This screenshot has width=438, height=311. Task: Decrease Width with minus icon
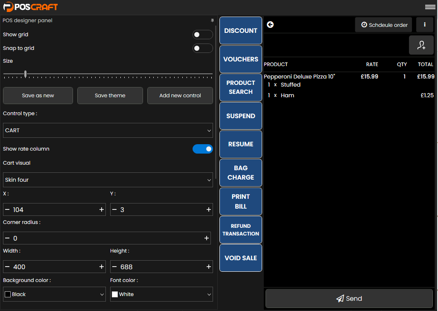pos(7,267)
